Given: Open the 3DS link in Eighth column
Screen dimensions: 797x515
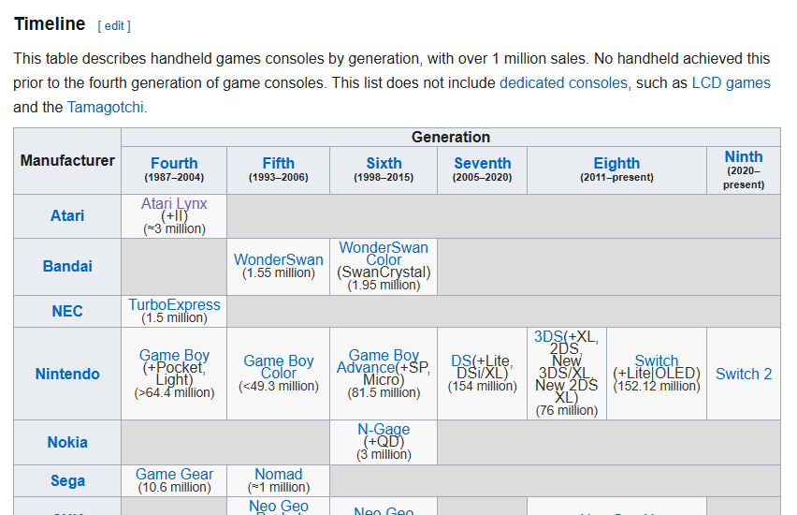Looking at the screenshot, I should [x=548, y=336].
